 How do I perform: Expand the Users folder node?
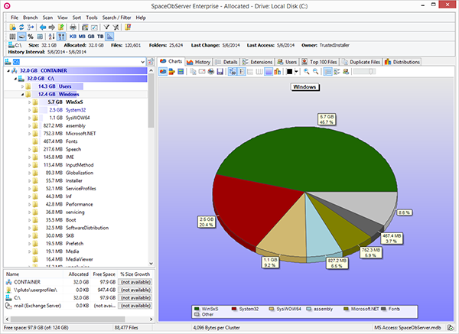click(22, 86)
